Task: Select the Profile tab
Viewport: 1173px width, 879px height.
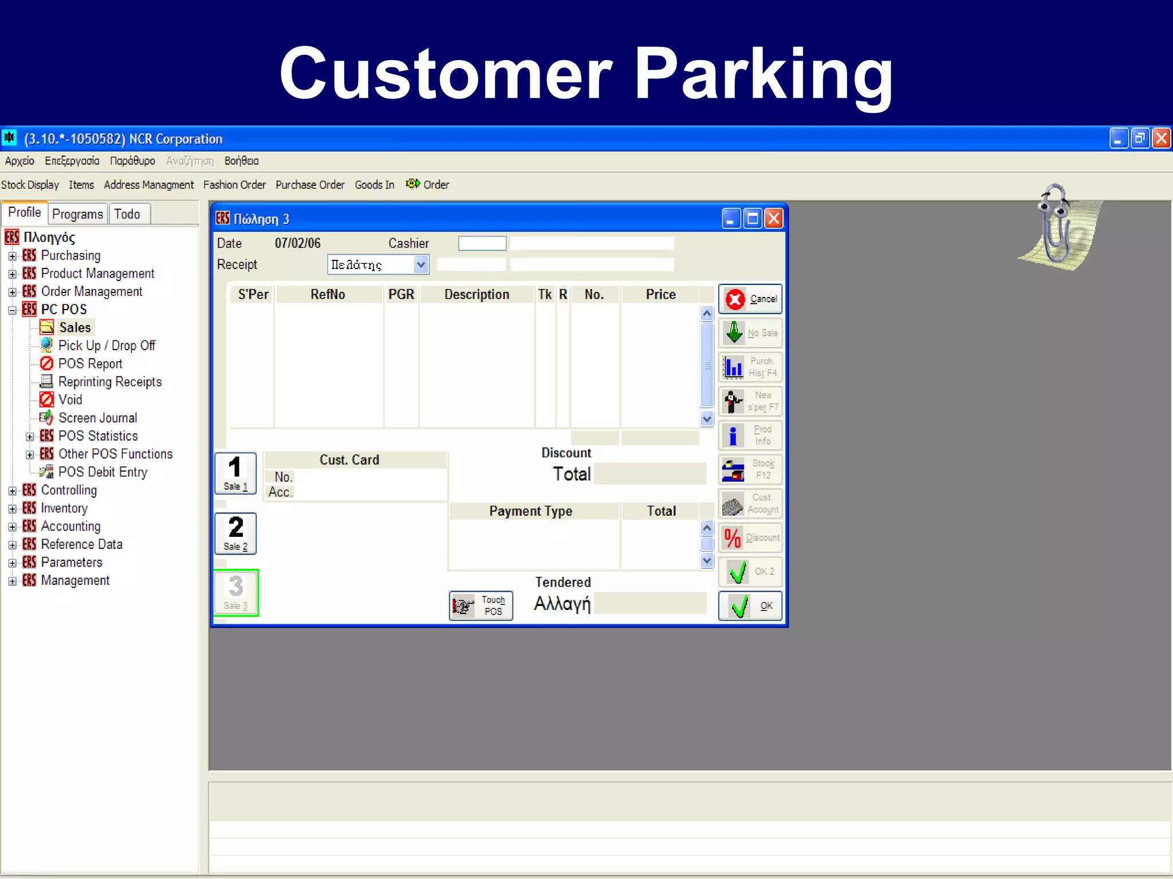Action: pyautogui.click(x=25, y=212)
